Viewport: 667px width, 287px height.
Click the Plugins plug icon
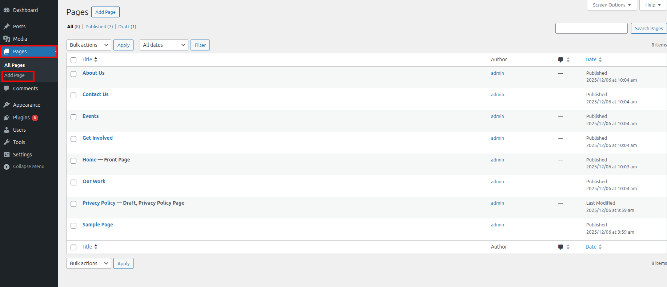[x=7, y=118]
